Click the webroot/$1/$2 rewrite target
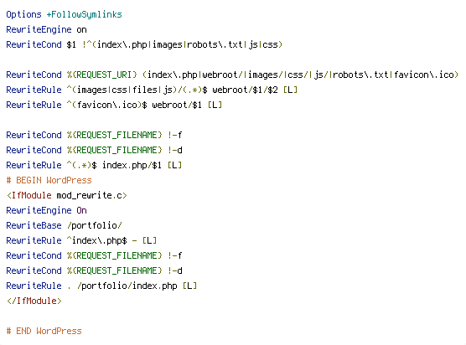This screenshot has height=345, width=466. tap(245, 90)
